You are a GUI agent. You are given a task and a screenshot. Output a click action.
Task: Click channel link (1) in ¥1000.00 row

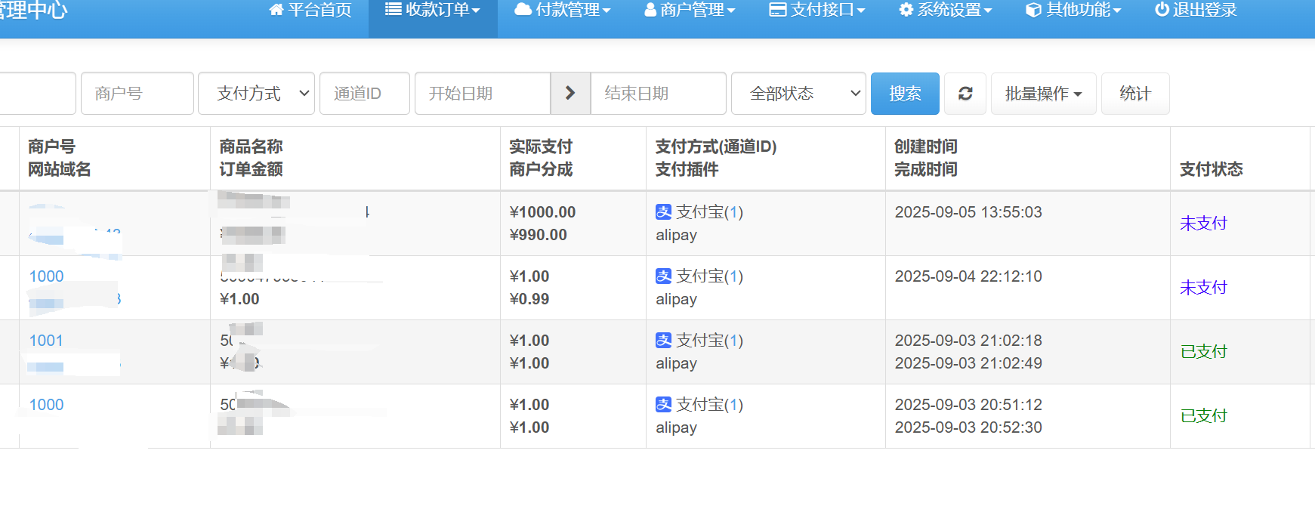tap(733, 212)
